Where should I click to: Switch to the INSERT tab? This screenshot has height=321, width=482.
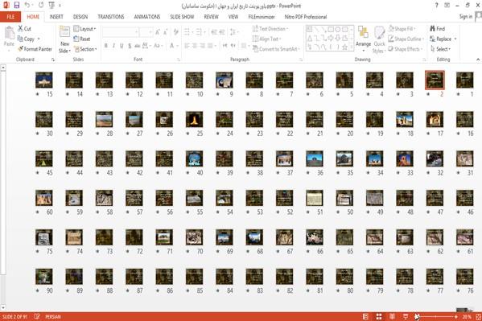click(56, 17)
